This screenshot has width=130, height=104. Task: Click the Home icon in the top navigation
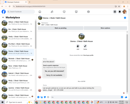pyautogui.click(x=40, y=12)
